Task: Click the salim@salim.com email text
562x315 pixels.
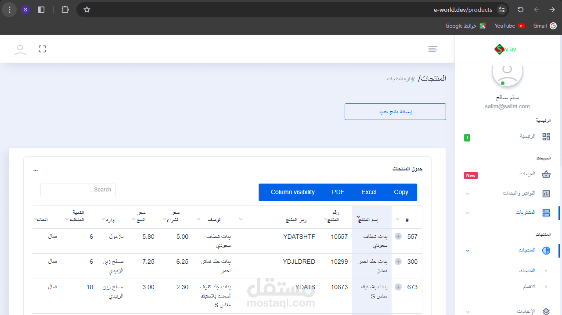Action: pyautogui.click(x=507, y=106)
